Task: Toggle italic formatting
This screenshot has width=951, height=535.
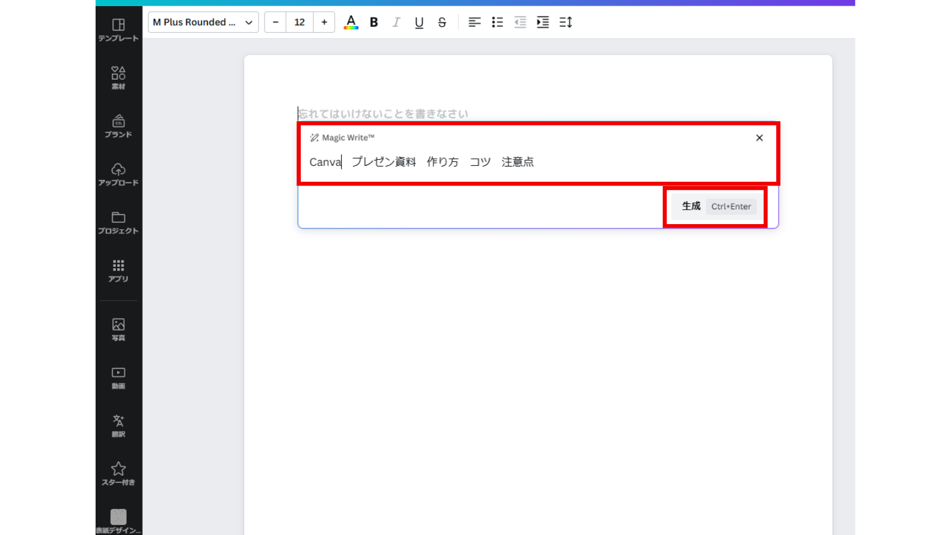Action: click(x=396, y=22)
